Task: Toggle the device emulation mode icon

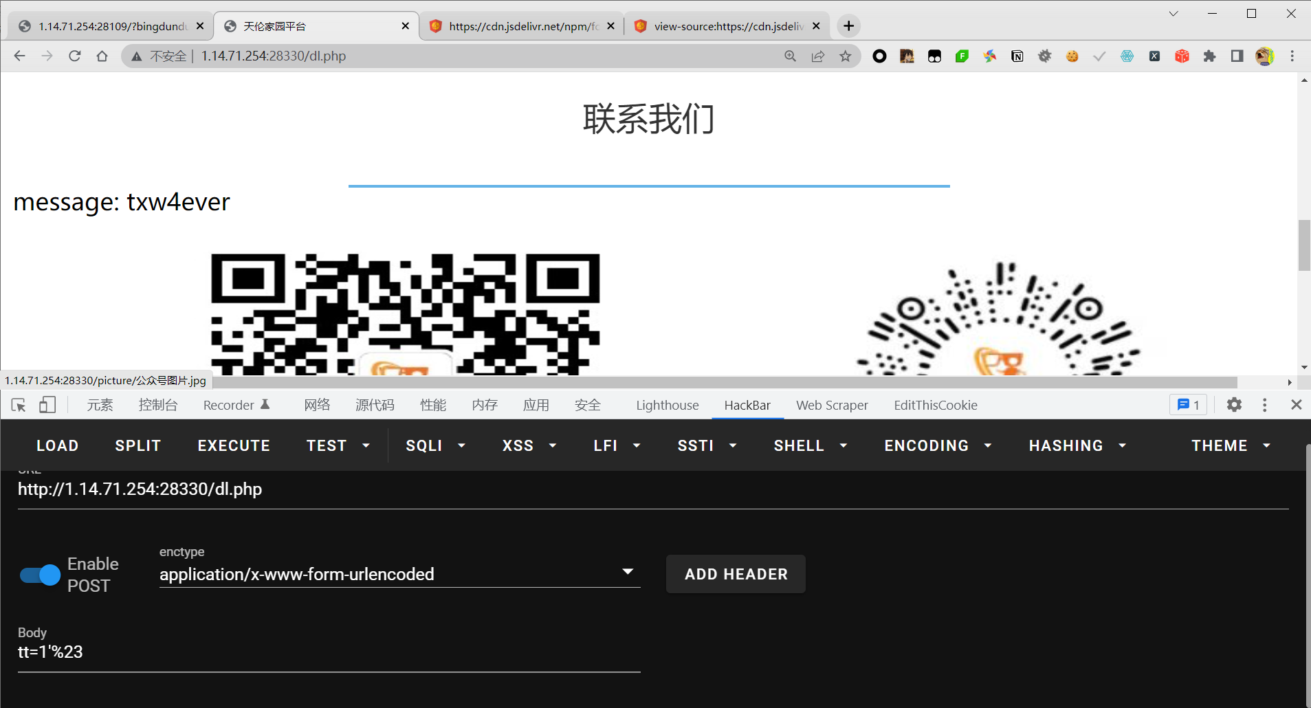Action: [47, 405]
